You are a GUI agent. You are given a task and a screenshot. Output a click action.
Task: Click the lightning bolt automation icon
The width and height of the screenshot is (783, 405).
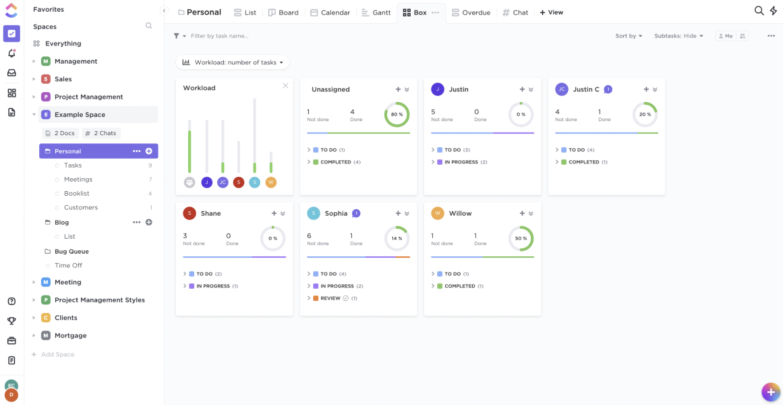(773, 11)
